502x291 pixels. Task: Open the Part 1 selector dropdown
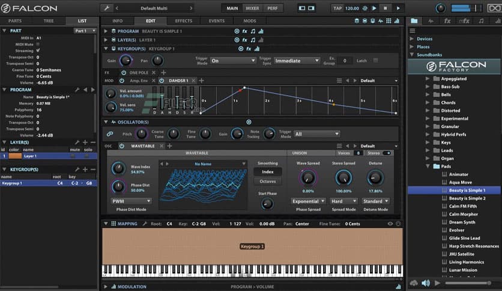(x=85, y=31)
